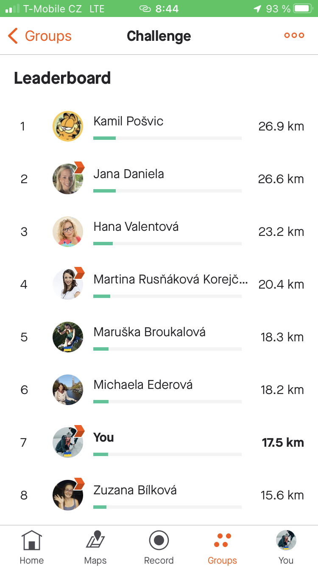
Task: Click your own avatar in seventh place
Action: tap(68, 442)
